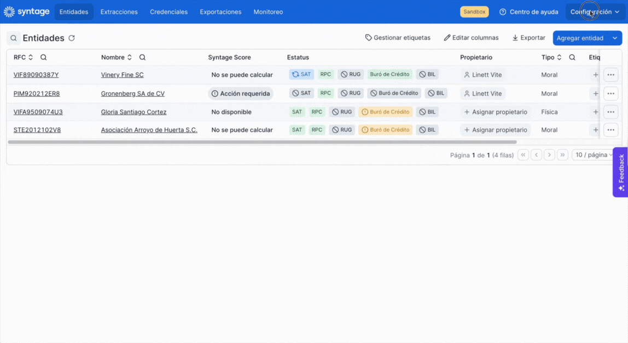Open more actions for Gloria Santiago Cortez

(x=610, y=112)
